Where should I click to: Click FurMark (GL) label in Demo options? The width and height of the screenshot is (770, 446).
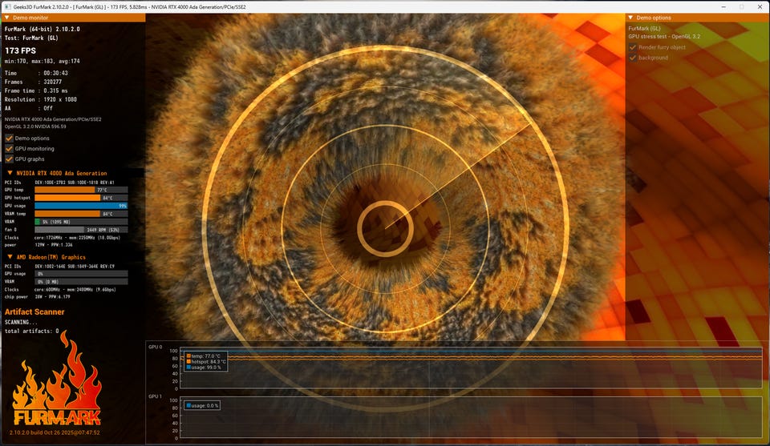pyautogui.click(x=644, y=29)
